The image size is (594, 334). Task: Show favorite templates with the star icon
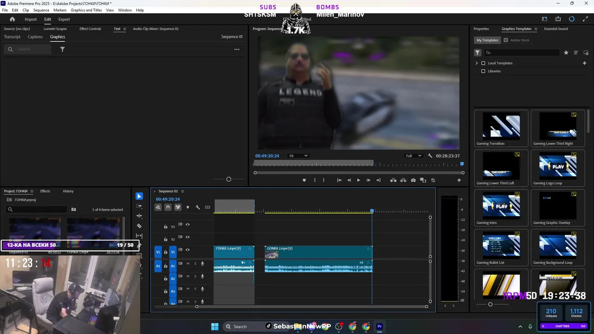(x=566, y=52)
